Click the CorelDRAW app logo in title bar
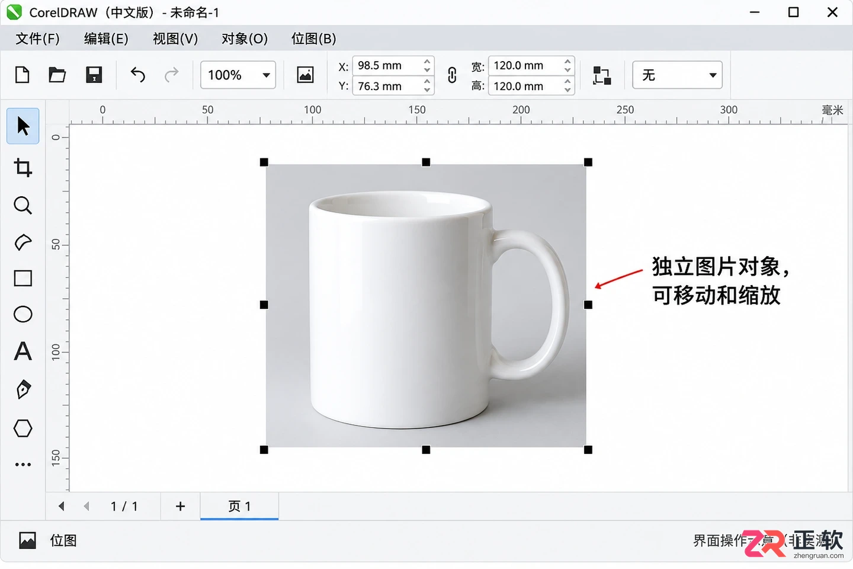The image size is (853, 569). (14, 12)
